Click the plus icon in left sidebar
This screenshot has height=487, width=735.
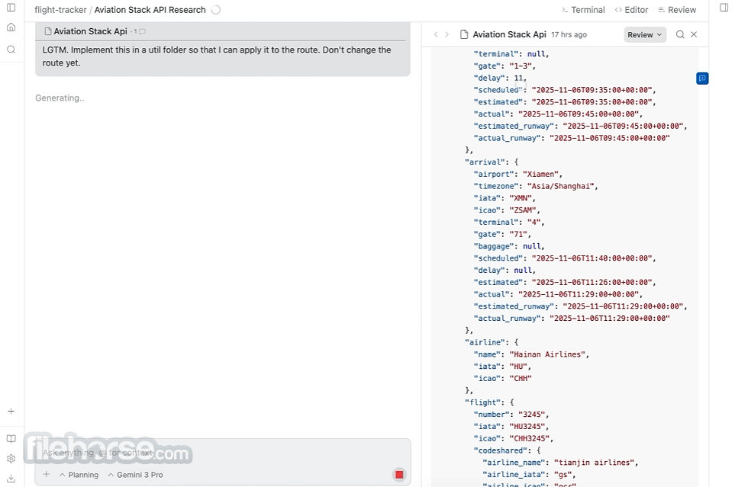(11, 411)
